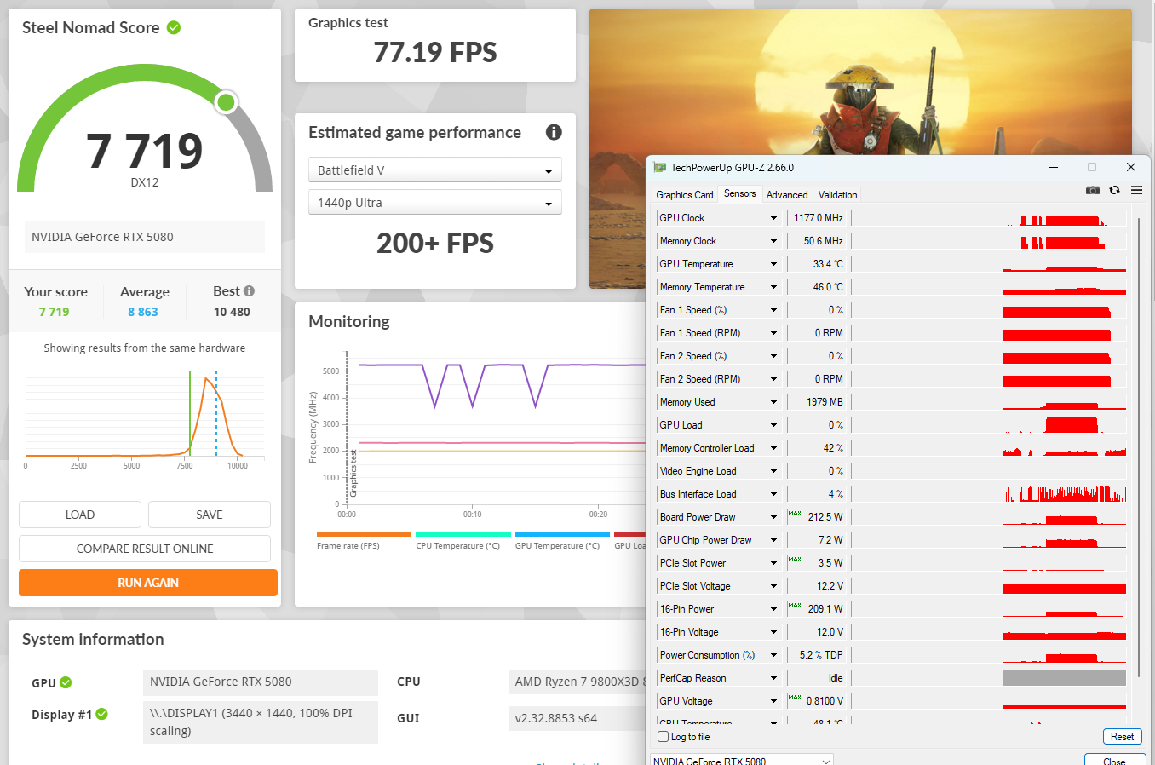Open the Battlefield V game dropdown

coord(435,170)
